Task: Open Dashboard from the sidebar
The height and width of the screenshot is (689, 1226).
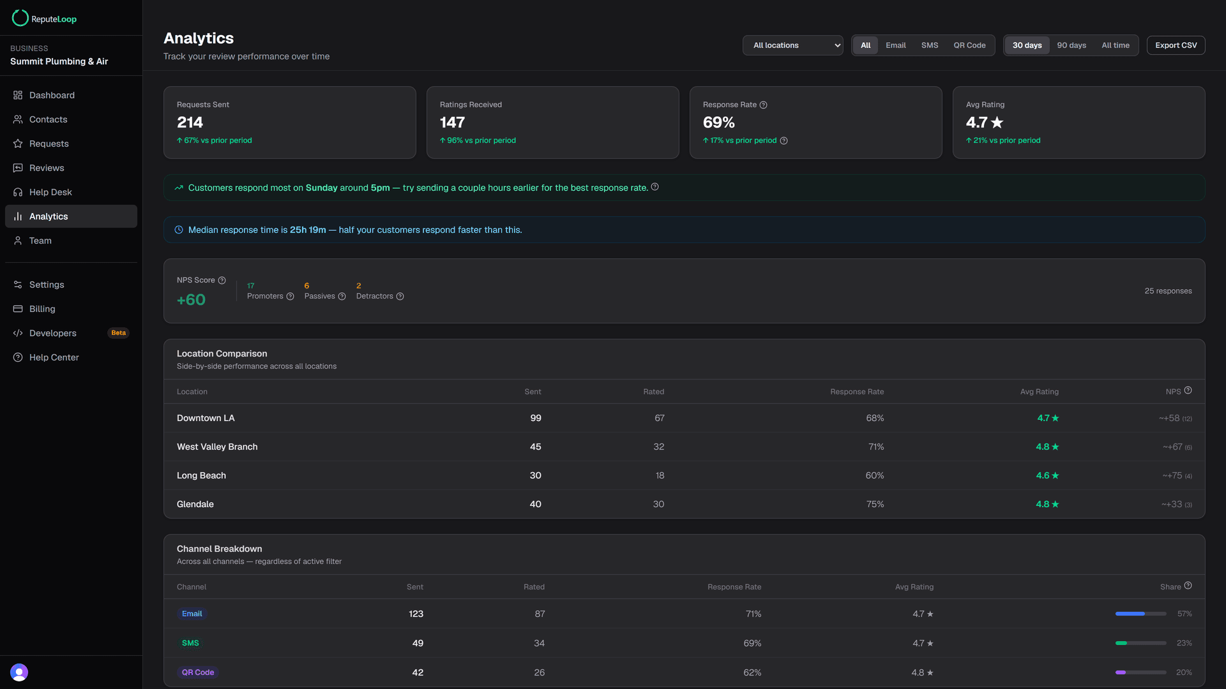Action: (x=71, y=95)
